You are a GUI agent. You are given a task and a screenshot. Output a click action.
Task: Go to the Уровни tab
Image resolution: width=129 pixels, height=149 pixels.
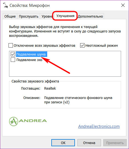(47, 16)
